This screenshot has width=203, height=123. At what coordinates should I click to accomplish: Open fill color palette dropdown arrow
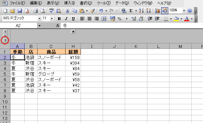(181, 19)
